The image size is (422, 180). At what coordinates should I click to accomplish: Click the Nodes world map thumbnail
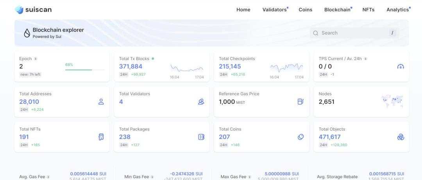coord(392,102)
